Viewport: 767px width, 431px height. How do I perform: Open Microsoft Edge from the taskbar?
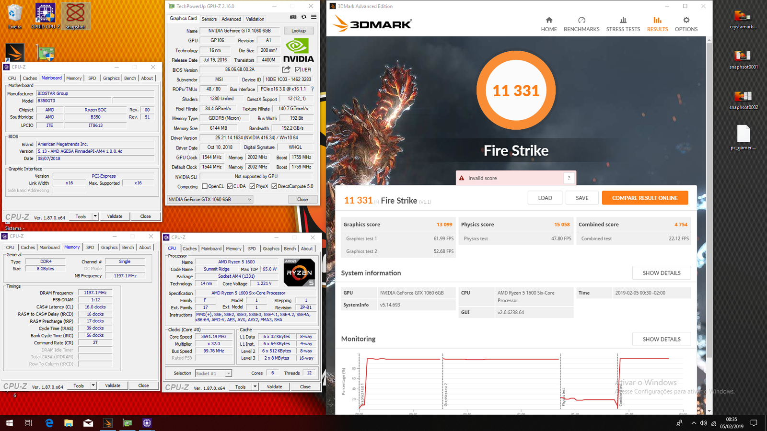click(x=49, y=423)
